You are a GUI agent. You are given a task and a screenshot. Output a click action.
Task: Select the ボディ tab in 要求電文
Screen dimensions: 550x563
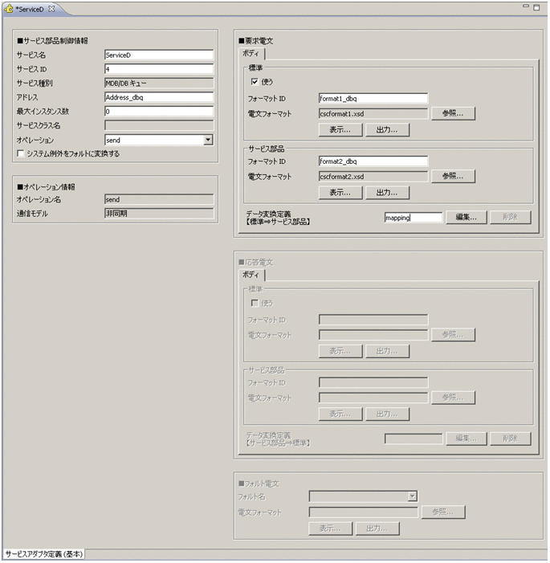252,53
